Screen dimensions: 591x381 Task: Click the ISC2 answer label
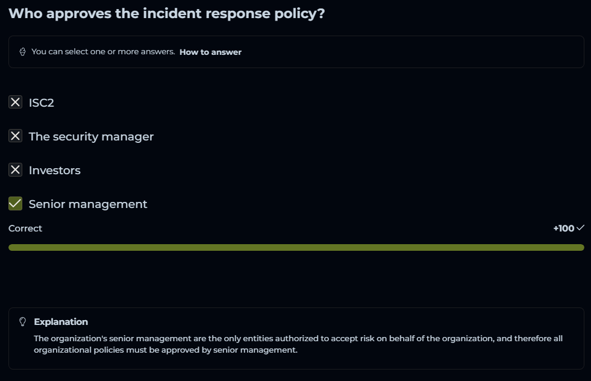pos(42,103)
